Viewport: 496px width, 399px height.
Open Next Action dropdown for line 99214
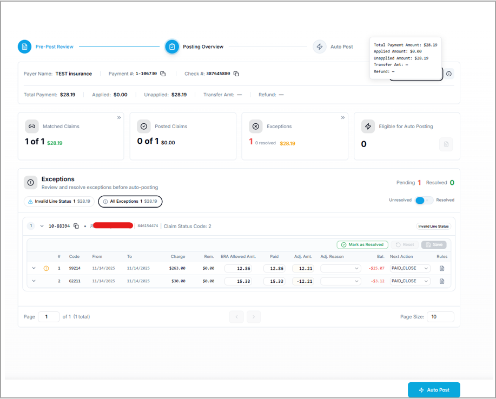(410, 268)
